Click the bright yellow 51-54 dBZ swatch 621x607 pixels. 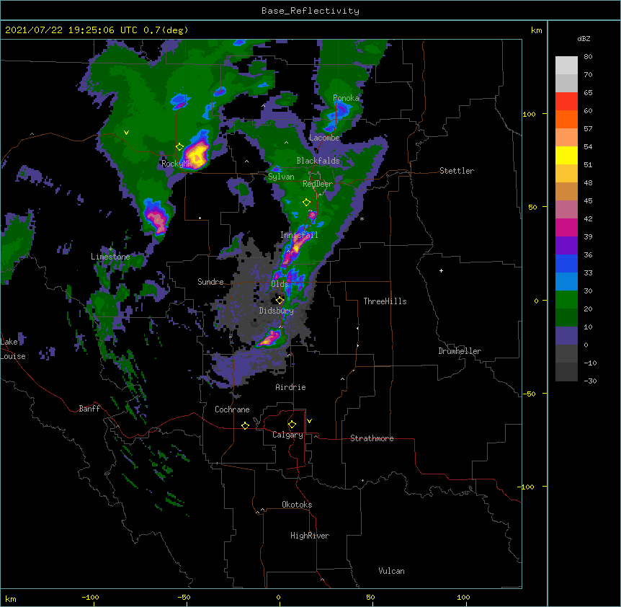click(x=566, y=155)
